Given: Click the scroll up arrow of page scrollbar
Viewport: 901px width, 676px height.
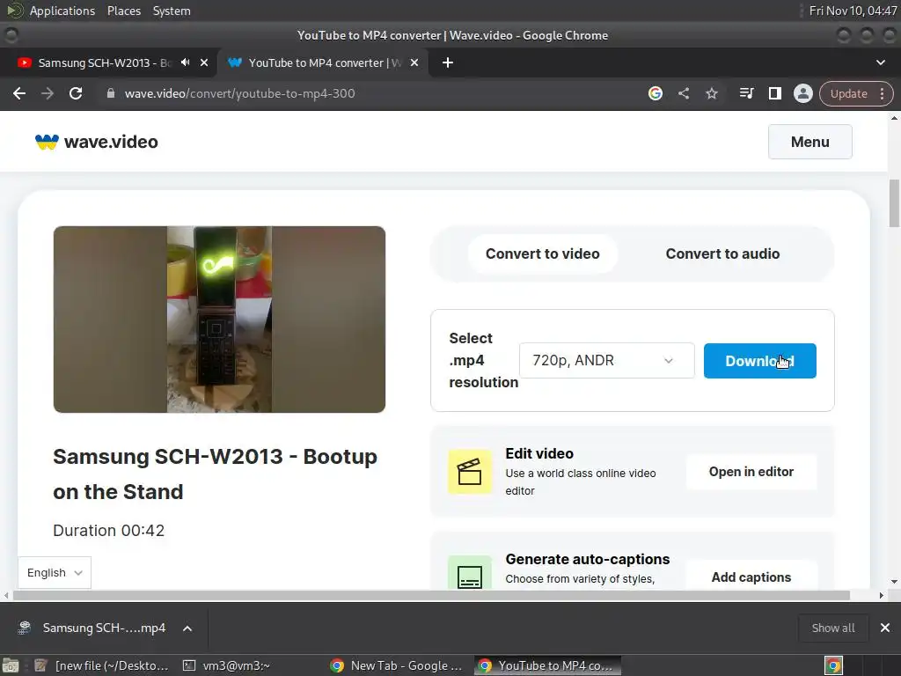Looking at the screenshot, I should point(894,118).
